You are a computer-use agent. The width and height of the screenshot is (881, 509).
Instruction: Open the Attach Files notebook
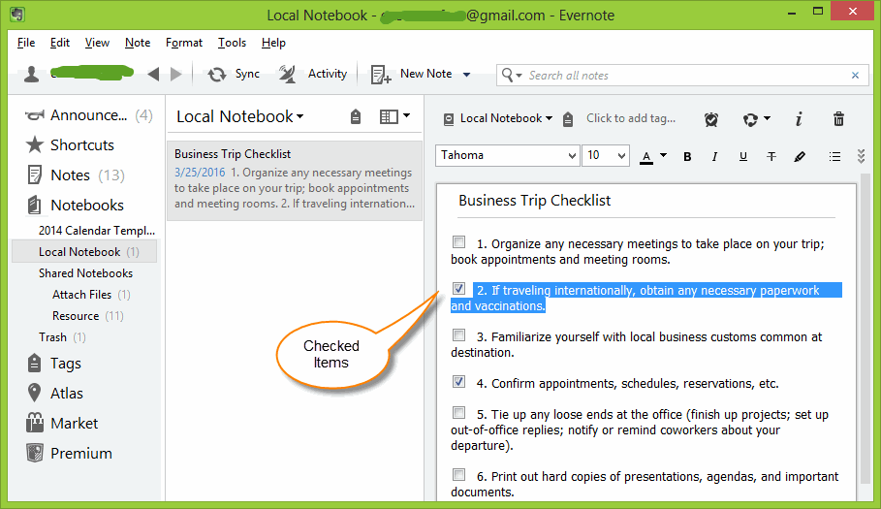click(91, 295)
